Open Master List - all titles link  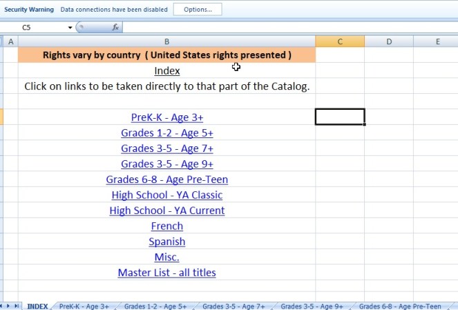167,273
